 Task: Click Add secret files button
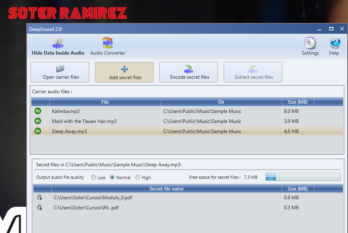(x=124, y=72)
